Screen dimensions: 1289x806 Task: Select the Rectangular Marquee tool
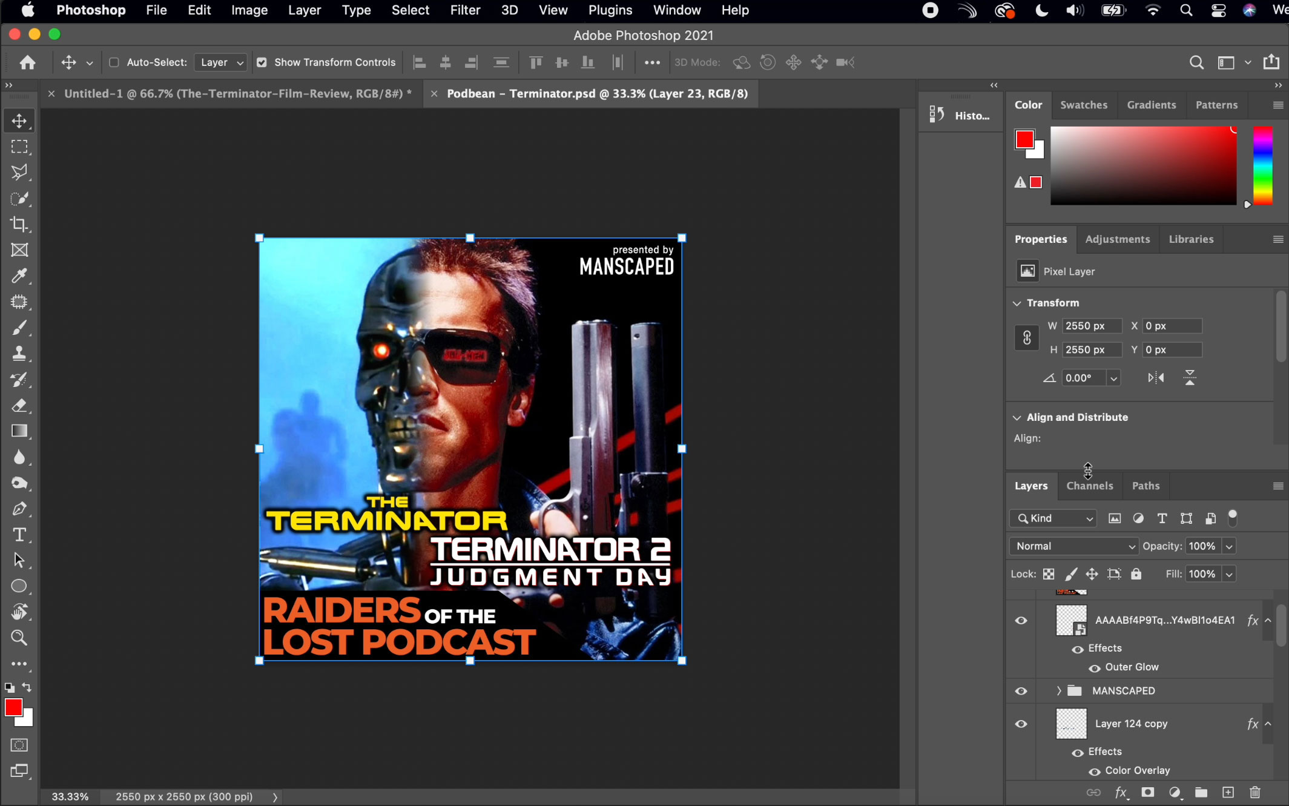coord(19,147)
